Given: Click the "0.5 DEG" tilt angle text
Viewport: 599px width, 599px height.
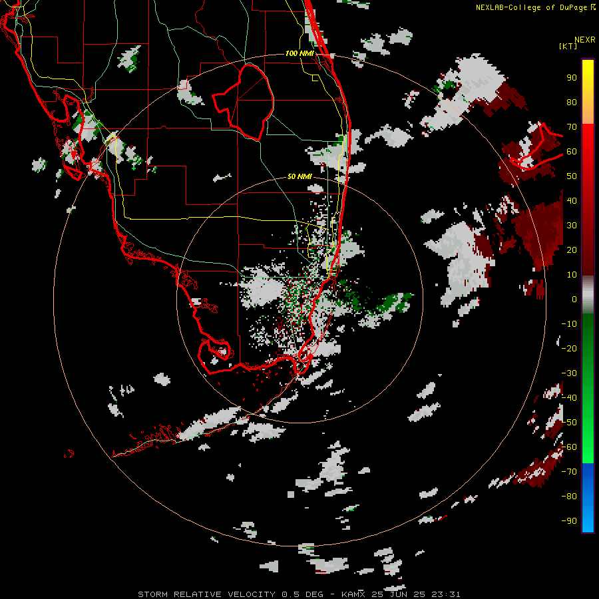Looking at the screenshot, I should pos(302,594).
